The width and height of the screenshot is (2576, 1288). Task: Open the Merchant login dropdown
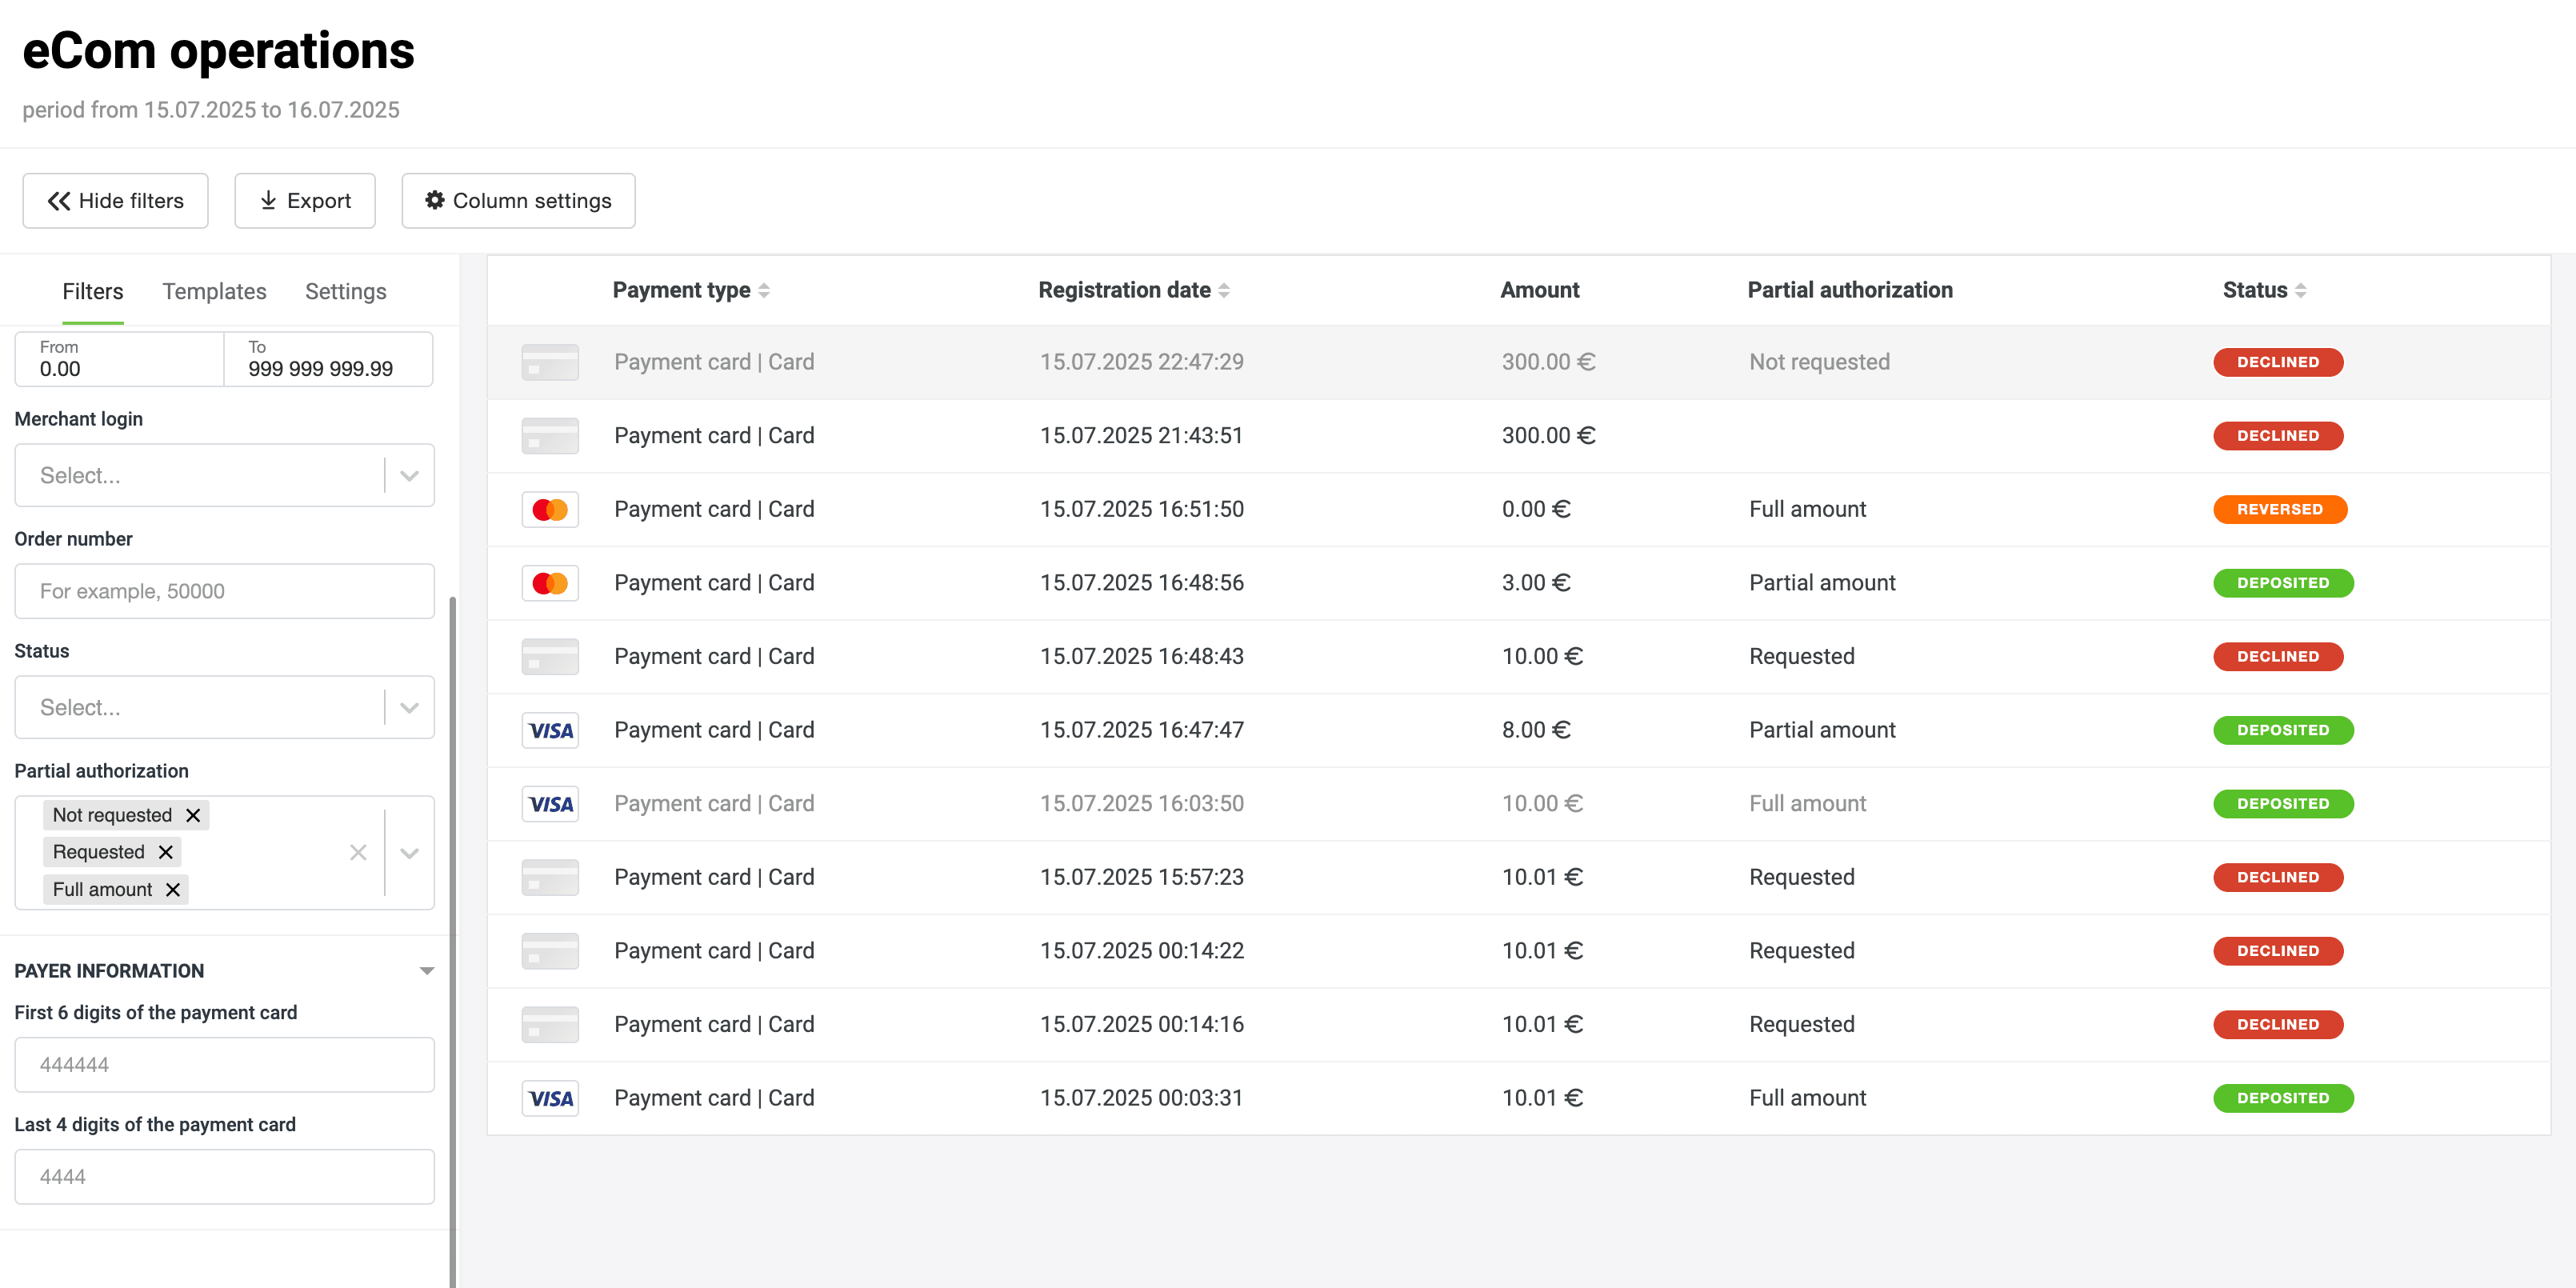(409, 476)
